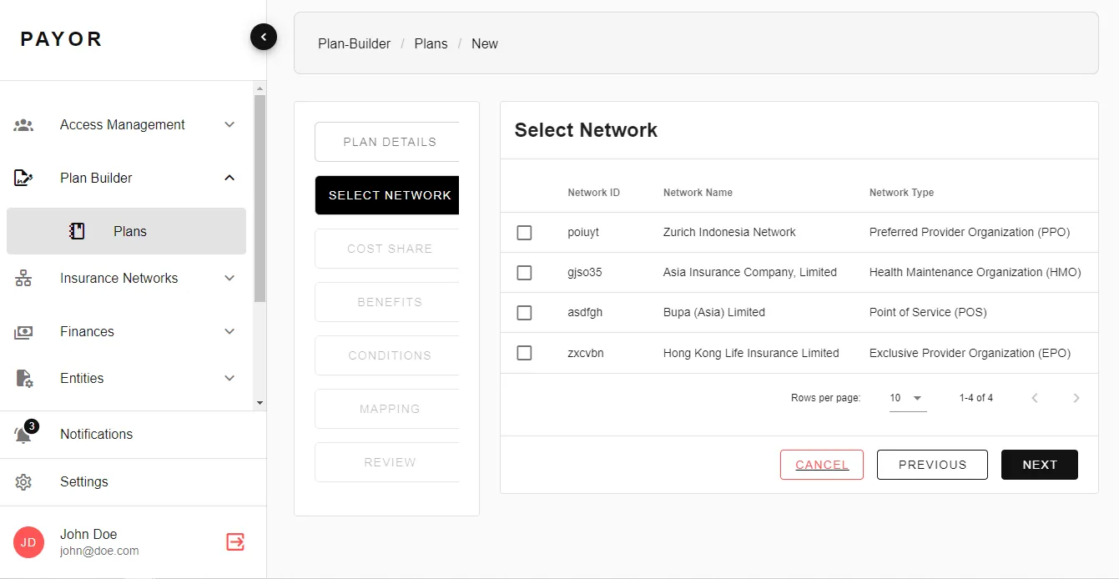1119x579 pixels.
Task: Click the Plan-Builder breadcrumb link
Action: click(x=354, y=43)
